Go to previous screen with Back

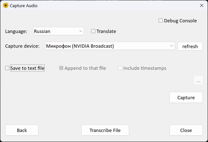click(22, 130)
